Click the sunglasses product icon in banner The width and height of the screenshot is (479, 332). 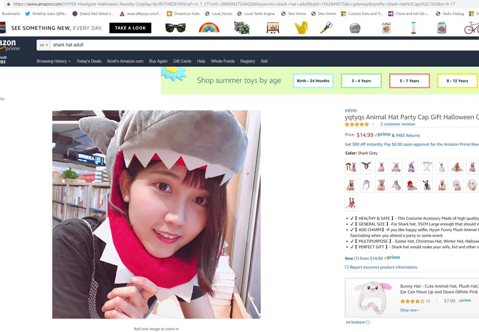(175, 28)
